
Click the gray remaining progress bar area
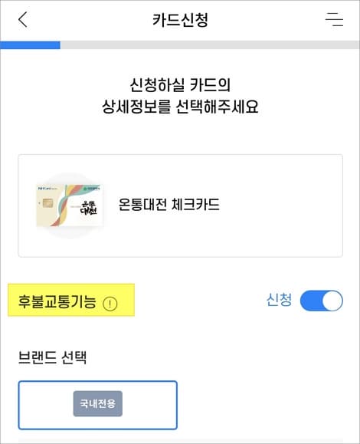pyautogui.click(x=210, y=45)
